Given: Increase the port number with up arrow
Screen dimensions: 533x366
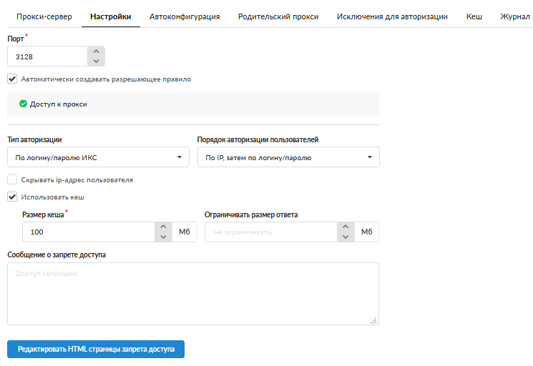Looking at the screenshot, I should (96, 51).
